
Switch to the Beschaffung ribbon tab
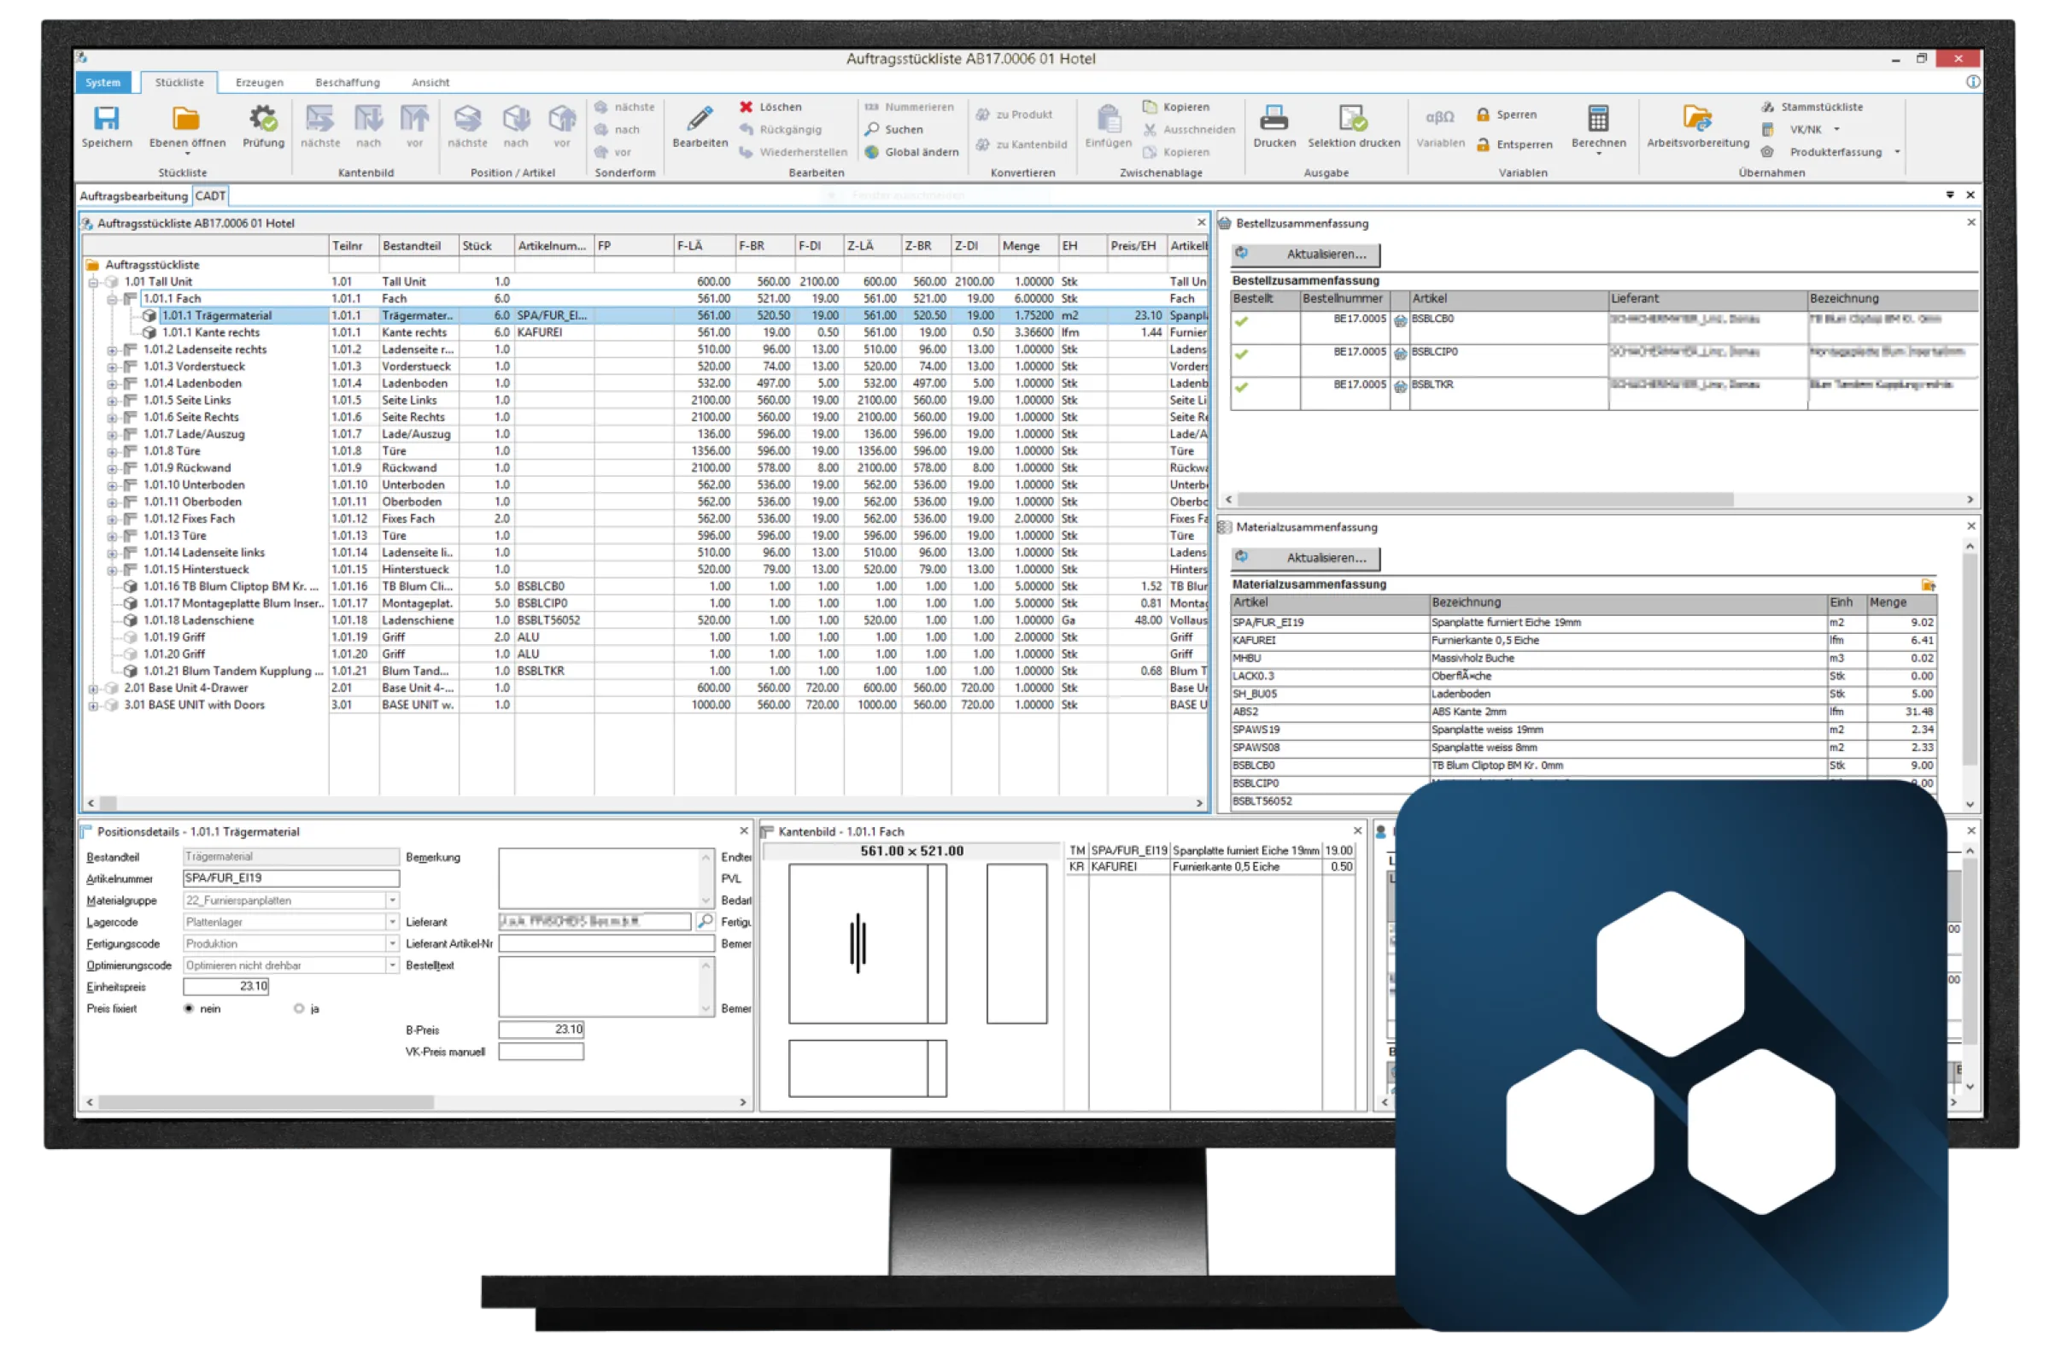[x=347, y=82]
